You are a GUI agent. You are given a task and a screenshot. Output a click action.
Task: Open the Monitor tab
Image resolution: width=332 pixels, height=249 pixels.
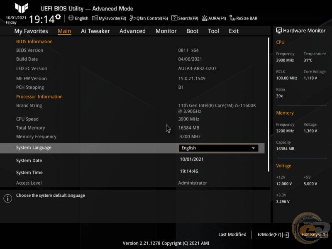tap(166, 31)
